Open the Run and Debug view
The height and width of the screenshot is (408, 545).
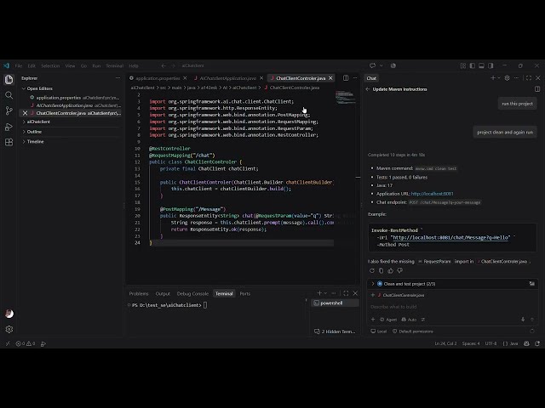click(9, 127)
